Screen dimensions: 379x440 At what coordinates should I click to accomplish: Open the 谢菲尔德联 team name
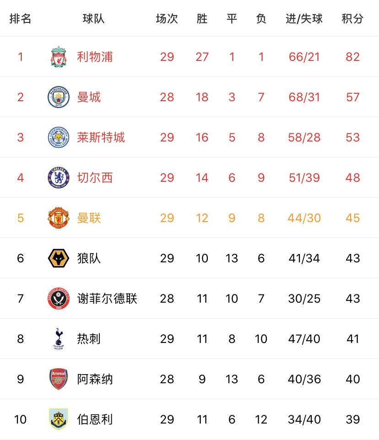pyautogui.click(x=107, y=299)
